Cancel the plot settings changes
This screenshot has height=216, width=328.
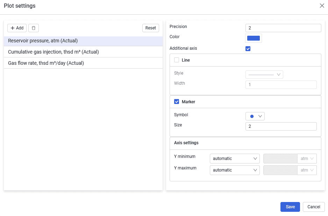click(314, 207)
